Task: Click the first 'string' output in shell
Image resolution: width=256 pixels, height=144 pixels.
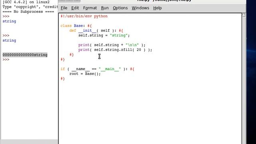Action: (x=9, y=21)
